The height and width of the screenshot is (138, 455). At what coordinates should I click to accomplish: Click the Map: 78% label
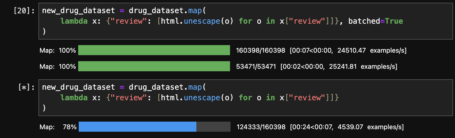click(x=58, y=127)
